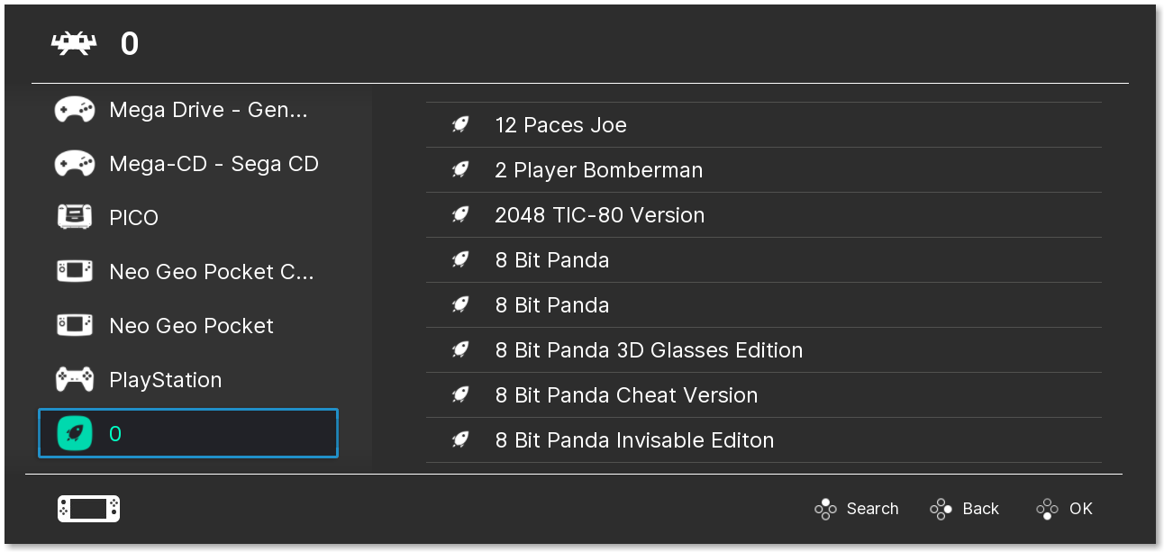
Task: Click the rocket icon beside 2 Player Bomberman
Action: pos(460,169)
